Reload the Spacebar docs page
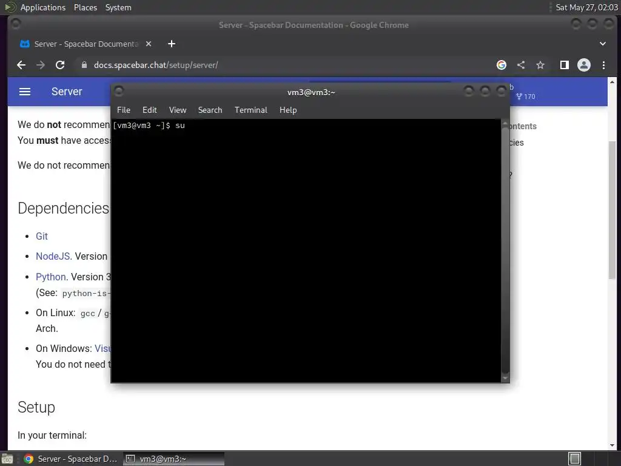The width and height of the screenshot is (621, 466). pyautogui.click(x=60, y=65)
